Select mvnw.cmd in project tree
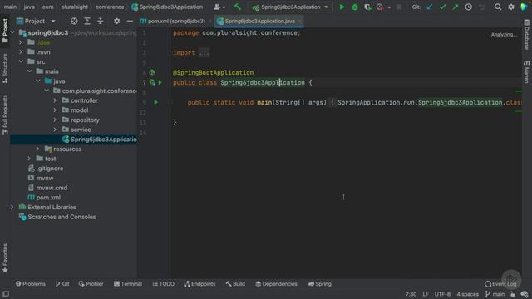The height and width of the screenshot is (299, 532). pyautogui.click(x=52, y=188)
